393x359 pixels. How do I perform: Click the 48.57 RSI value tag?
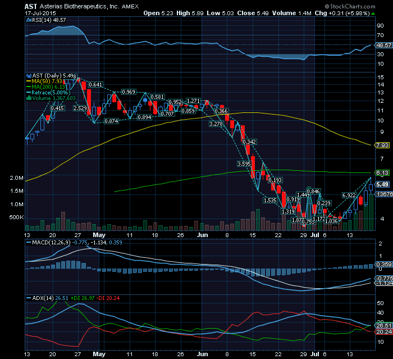pos(383,44)
